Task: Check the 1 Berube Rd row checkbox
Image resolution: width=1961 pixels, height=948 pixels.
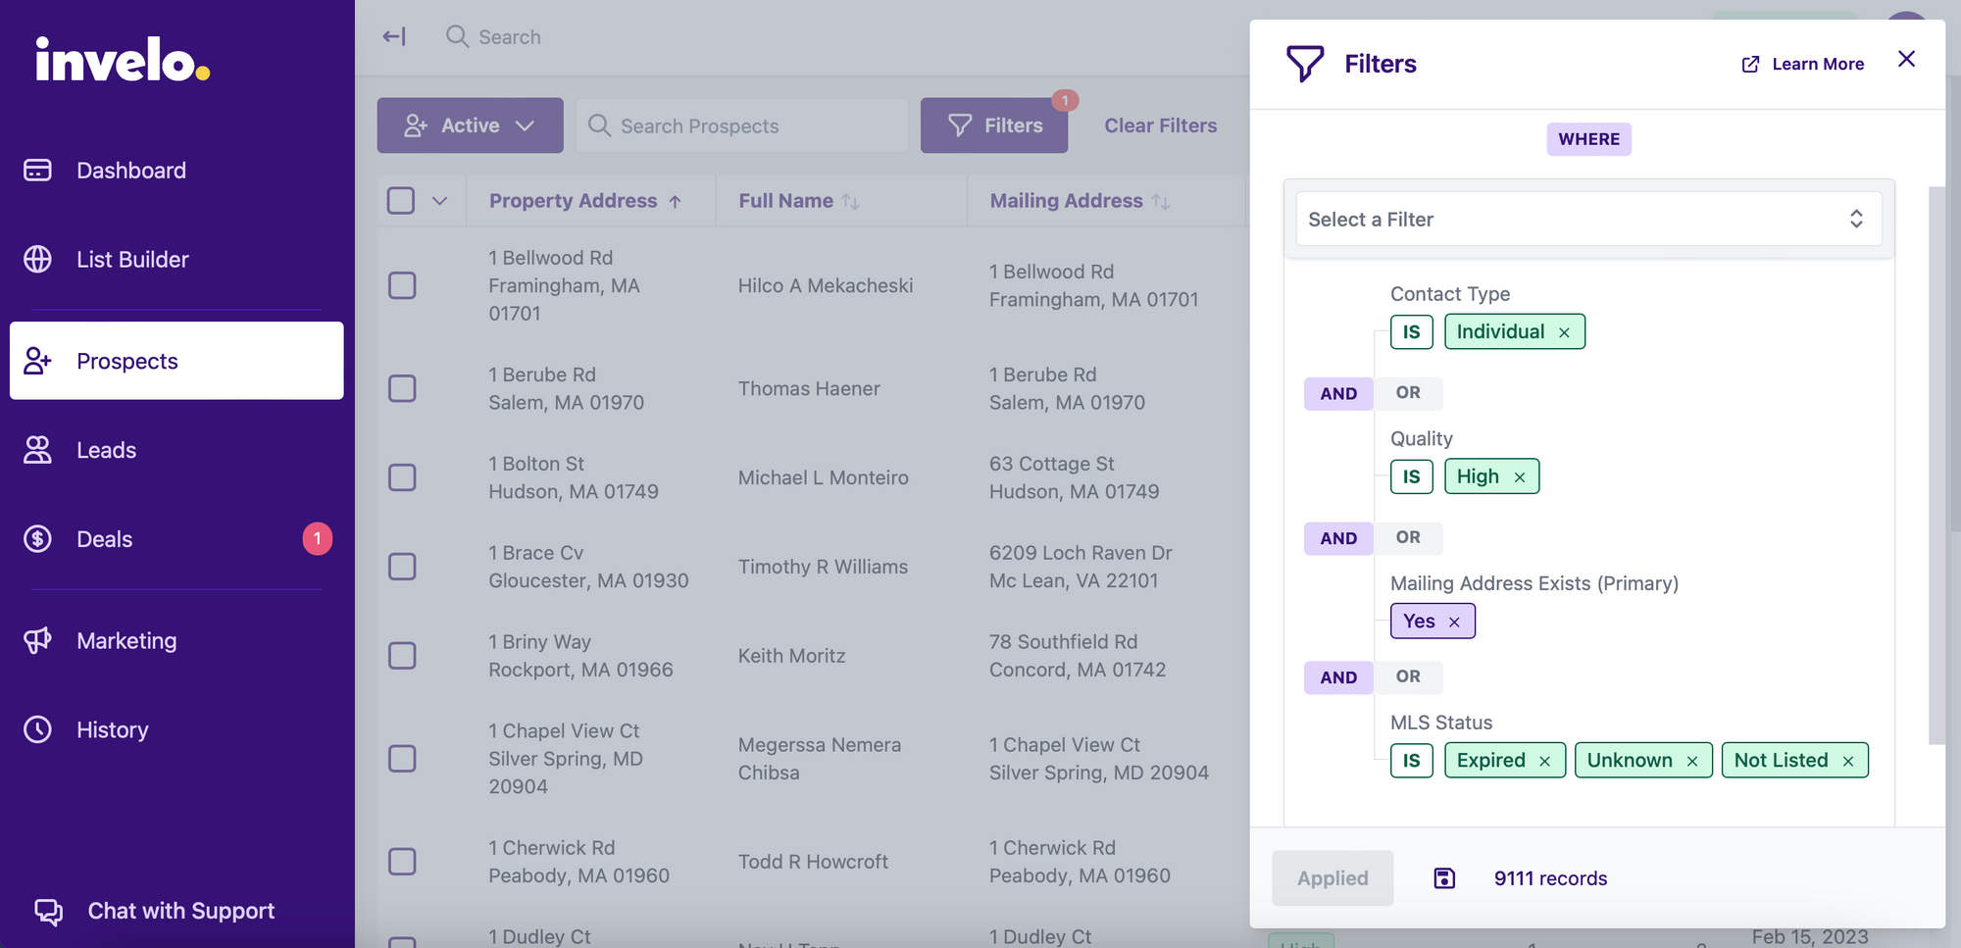Action: pyautogui.click(x=402, y=388)
